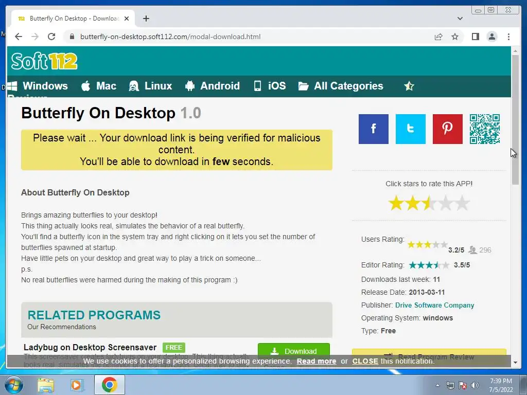
Task: Bookmark this tab
Action: 455,37
